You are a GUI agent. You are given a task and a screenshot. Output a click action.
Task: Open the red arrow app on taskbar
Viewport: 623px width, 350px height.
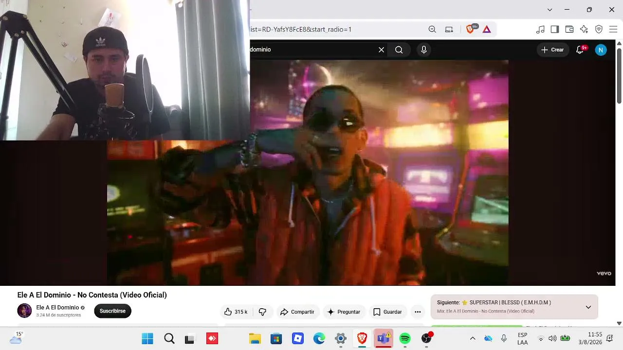(x=212, y=338)
